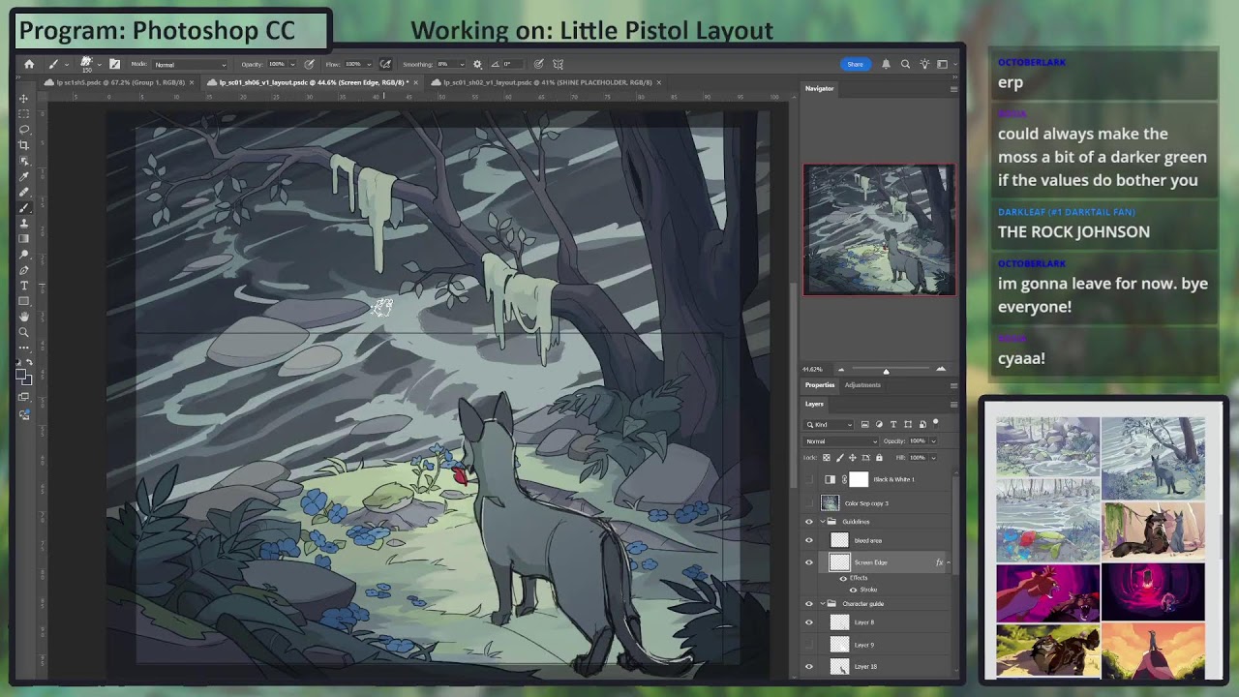The image size is (1239, 697).
Task: Open the Smoothing value dropdown
Action: (x=463, y=64)
